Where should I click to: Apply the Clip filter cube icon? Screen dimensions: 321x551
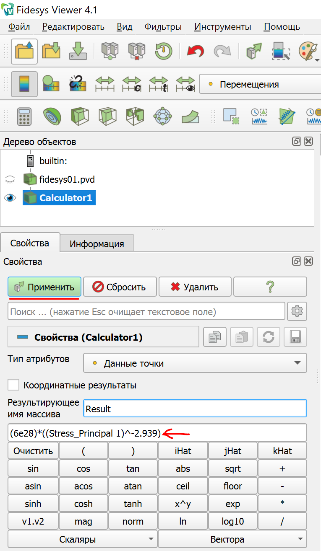point(79,116)
